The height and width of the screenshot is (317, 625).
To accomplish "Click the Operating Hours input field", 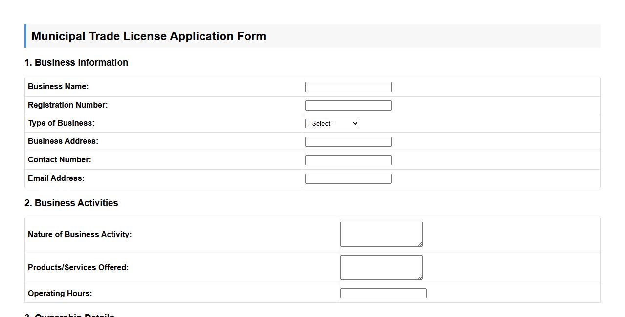I will tap(383, 293).
